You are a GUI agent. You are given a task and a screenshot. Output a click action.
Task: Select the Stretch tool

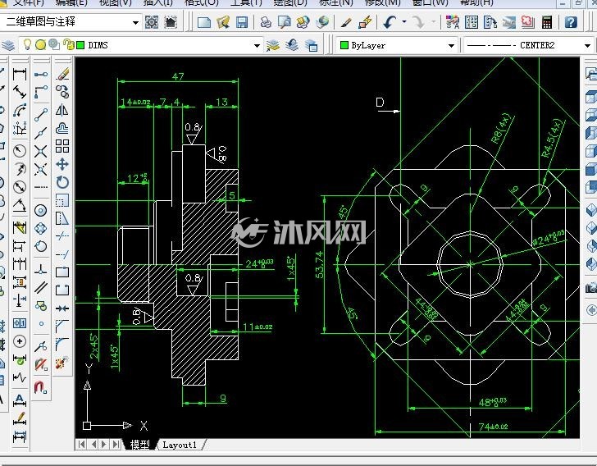tap(62, 218)
